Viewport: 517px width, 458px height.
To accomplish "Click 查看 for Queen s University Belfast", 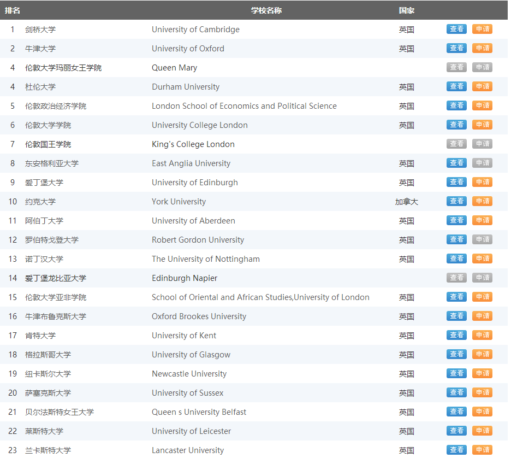I will tap(456, 412).
